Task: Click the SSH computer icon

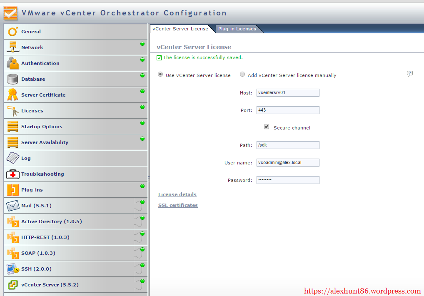Action: (x=13, y=269)
